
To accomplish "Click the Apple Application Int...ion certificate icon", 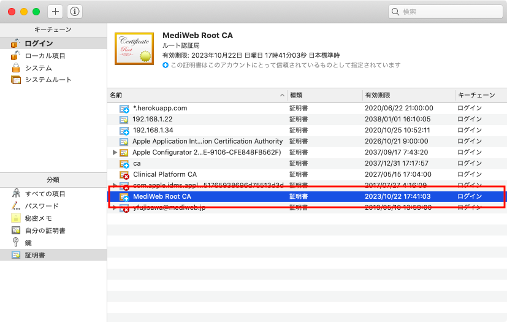I will point(124,142).
